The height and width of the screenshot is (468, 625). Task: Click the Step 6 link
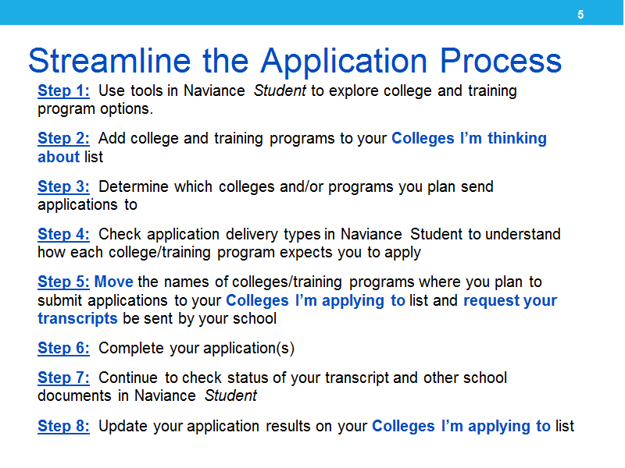point(63,348)
